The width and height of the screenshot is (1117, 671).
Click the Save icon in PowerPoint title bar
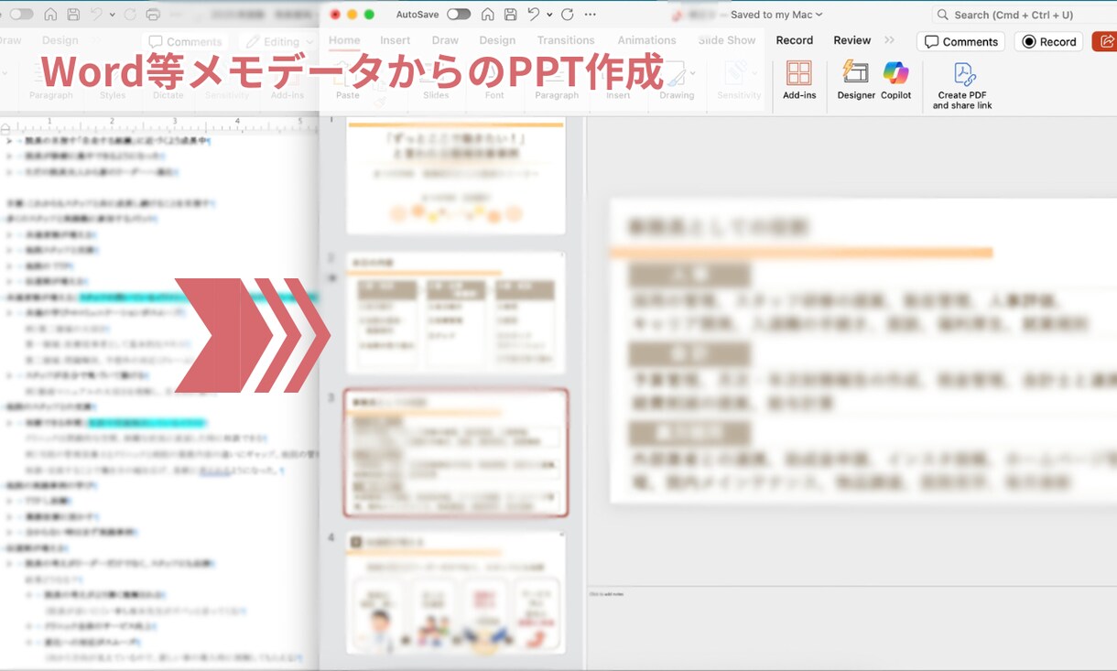pyautogui.click(x=511, y=15)
